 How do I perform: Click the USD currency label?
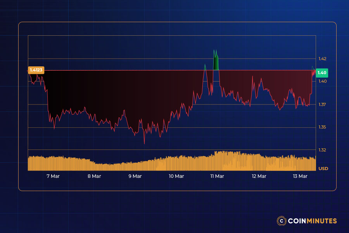(323, 169)
